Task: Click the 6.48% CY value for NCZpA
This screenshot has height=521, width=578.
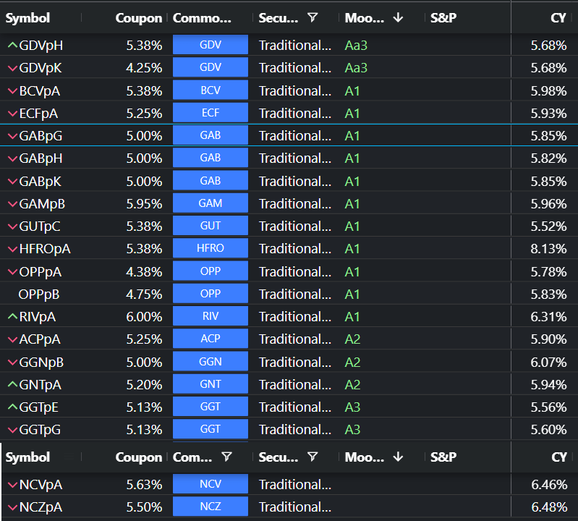Action: (x=549, y=507)
